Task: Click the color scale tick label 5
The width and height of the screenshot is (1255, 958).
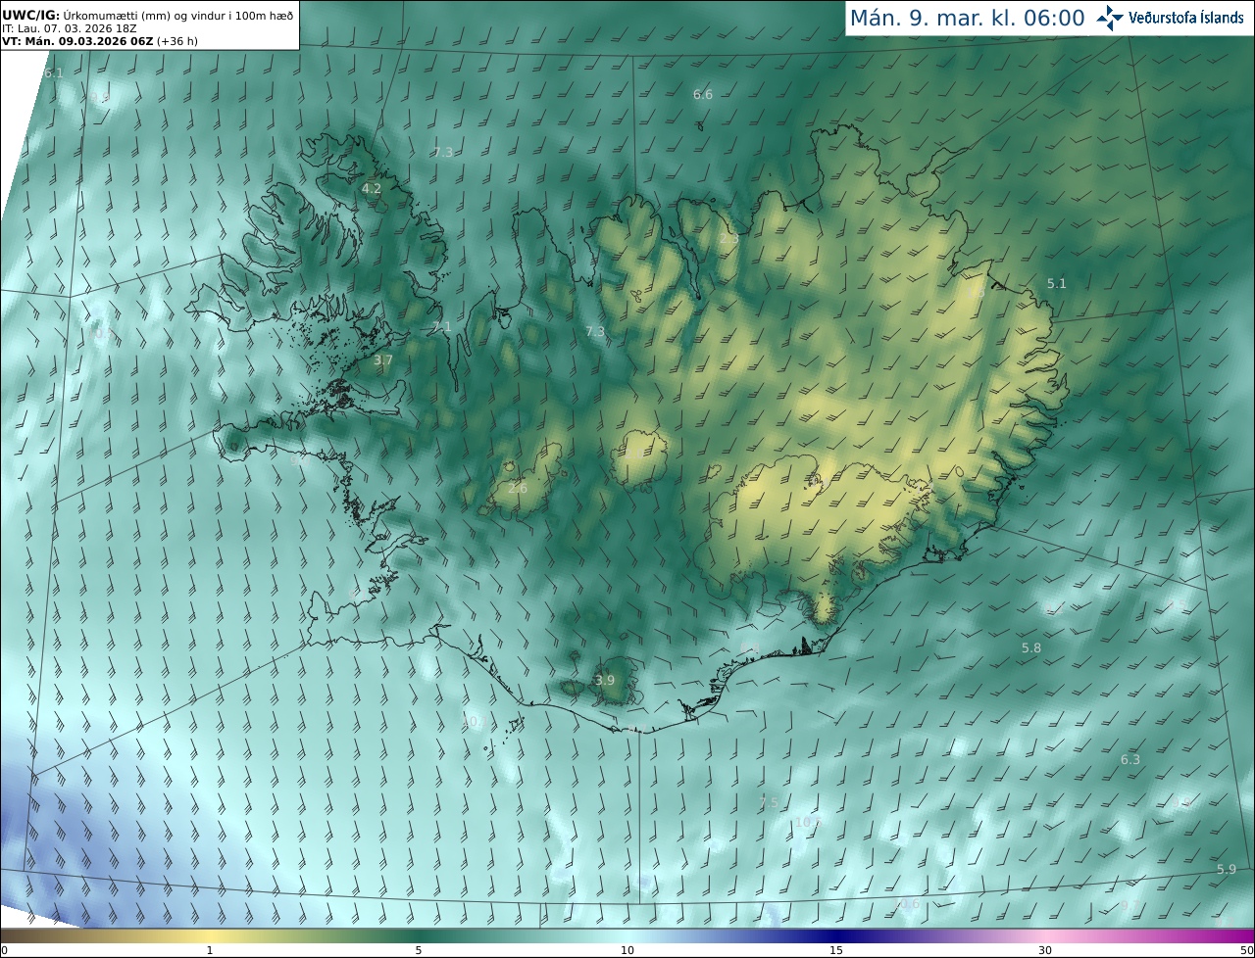Action: (419, 950)
